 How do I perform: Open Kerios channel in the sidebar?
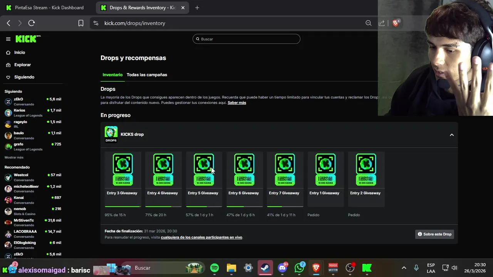(33, 113)
